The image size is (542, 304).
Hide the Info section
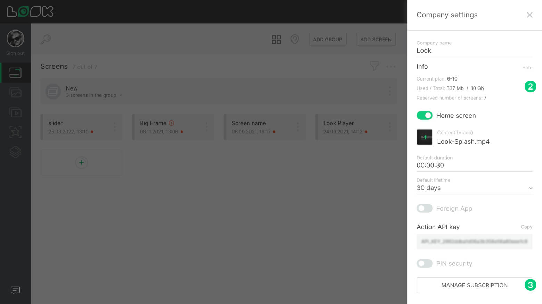[x=527, y=68]
